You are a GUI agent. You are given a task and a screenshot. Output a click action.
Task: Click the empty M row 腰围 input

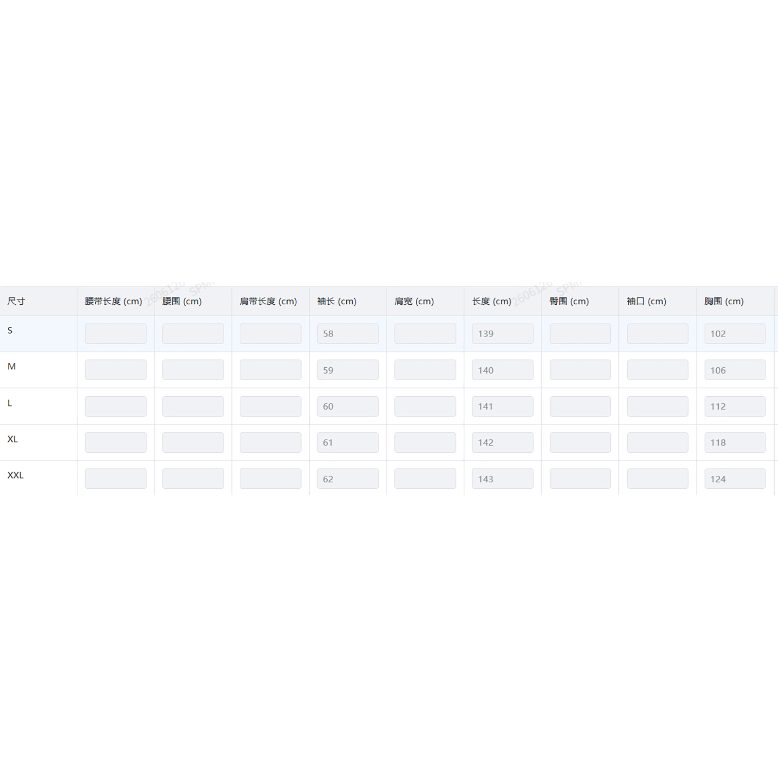[x=193, y=370]
